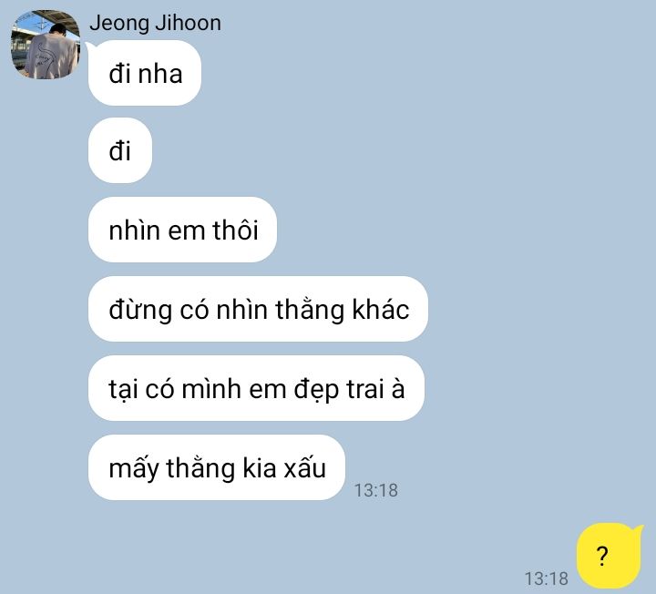Screen dimensions: 656x594
Task: Click the "đừng có nhìn thằng khác" message
Action: [x=258, y=309]
